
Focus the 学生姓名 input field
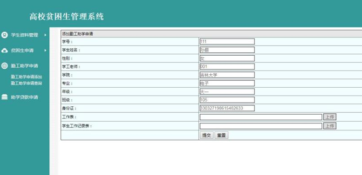click(x=227, y=50)
